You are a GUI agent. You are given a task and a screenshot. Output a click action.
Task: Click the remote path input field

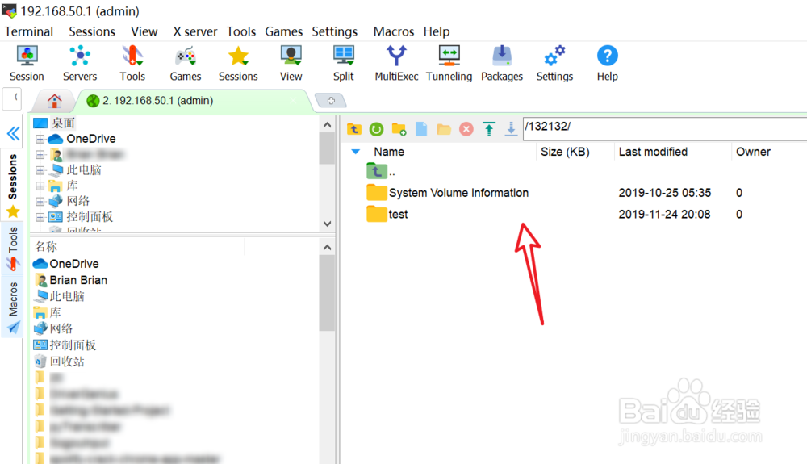pyautogui.click(x=665, y=128)
